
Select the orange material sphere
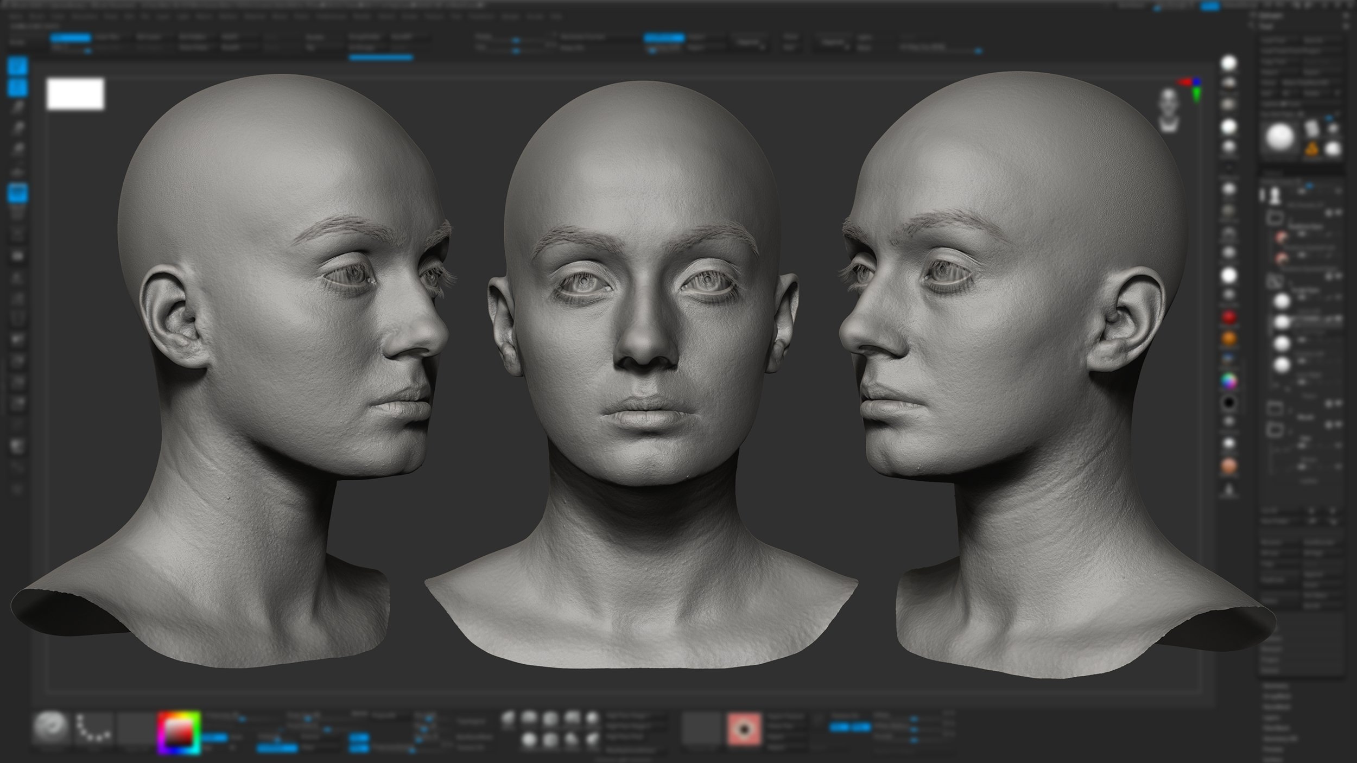(x=1229, y=339)
